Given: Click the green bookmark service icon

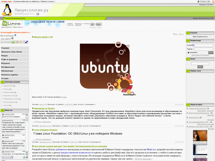Looking at the screenshot, I should click(x=13, y=42).
